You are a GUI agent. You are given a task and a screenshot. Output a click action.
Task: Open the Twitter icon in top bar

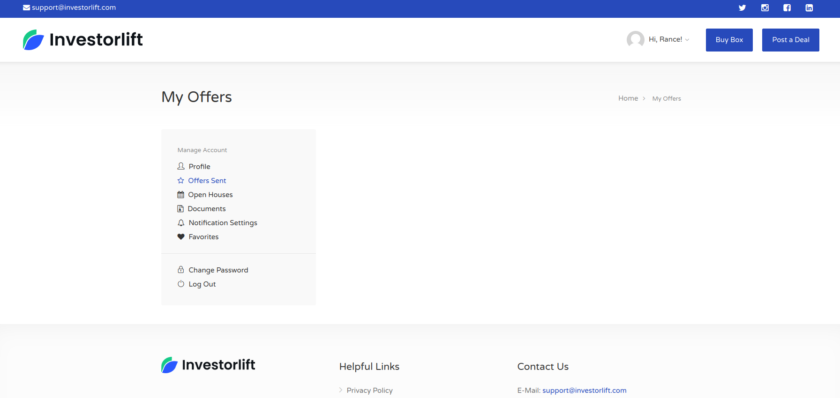click(x=742, y=8)
